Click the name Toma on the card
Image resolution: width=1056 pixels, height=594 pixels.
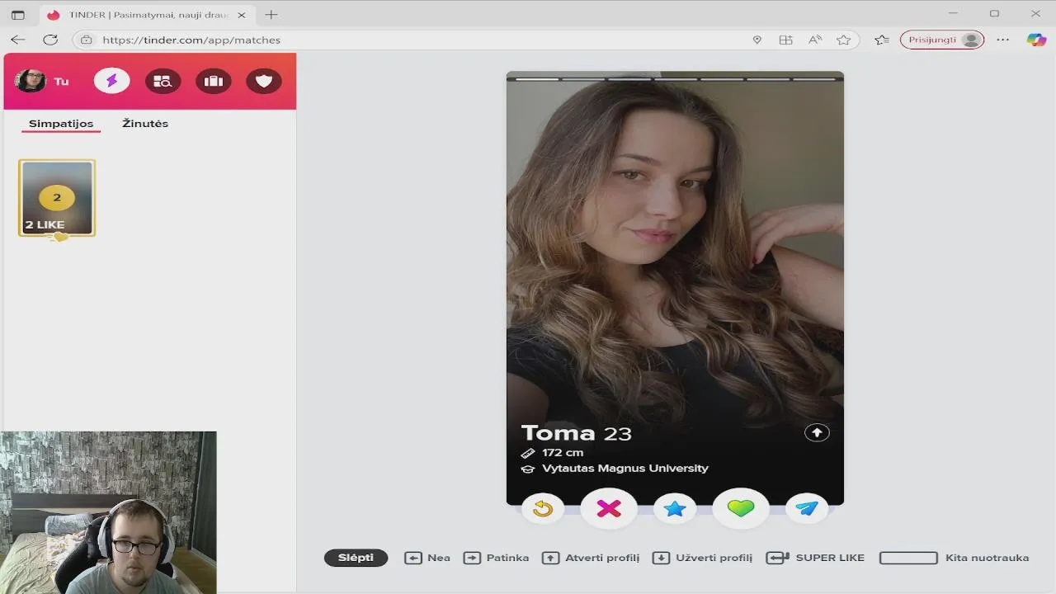(558, 433)
